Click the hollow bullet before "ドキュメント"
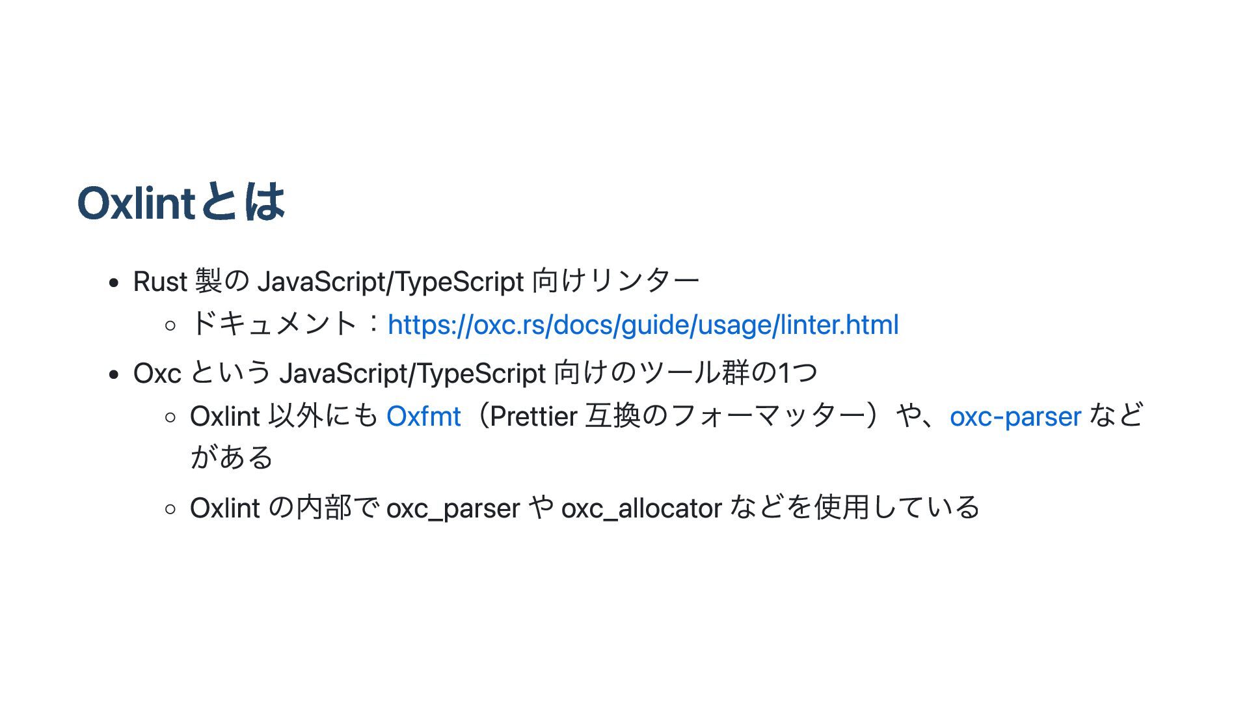Viewport: 1249px width, 703px height. [171, 325]
